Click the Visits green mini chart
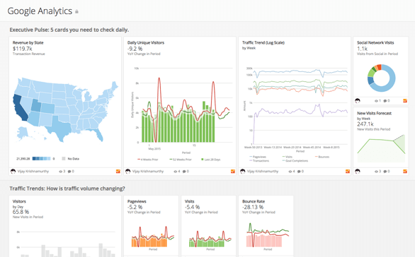The width and height of the screenshot is (415, 257). tap(210, 239)
